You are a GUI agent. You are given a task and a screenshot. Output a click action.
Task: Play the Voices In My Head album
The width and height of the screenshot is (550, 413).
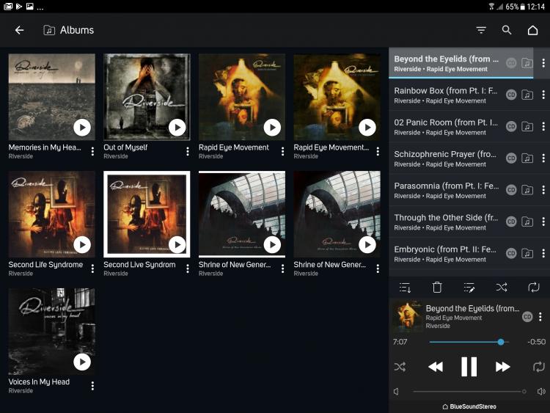[82, 362]
